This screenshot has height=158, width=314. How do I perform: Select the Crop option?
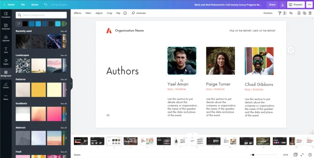pos(110,13)
